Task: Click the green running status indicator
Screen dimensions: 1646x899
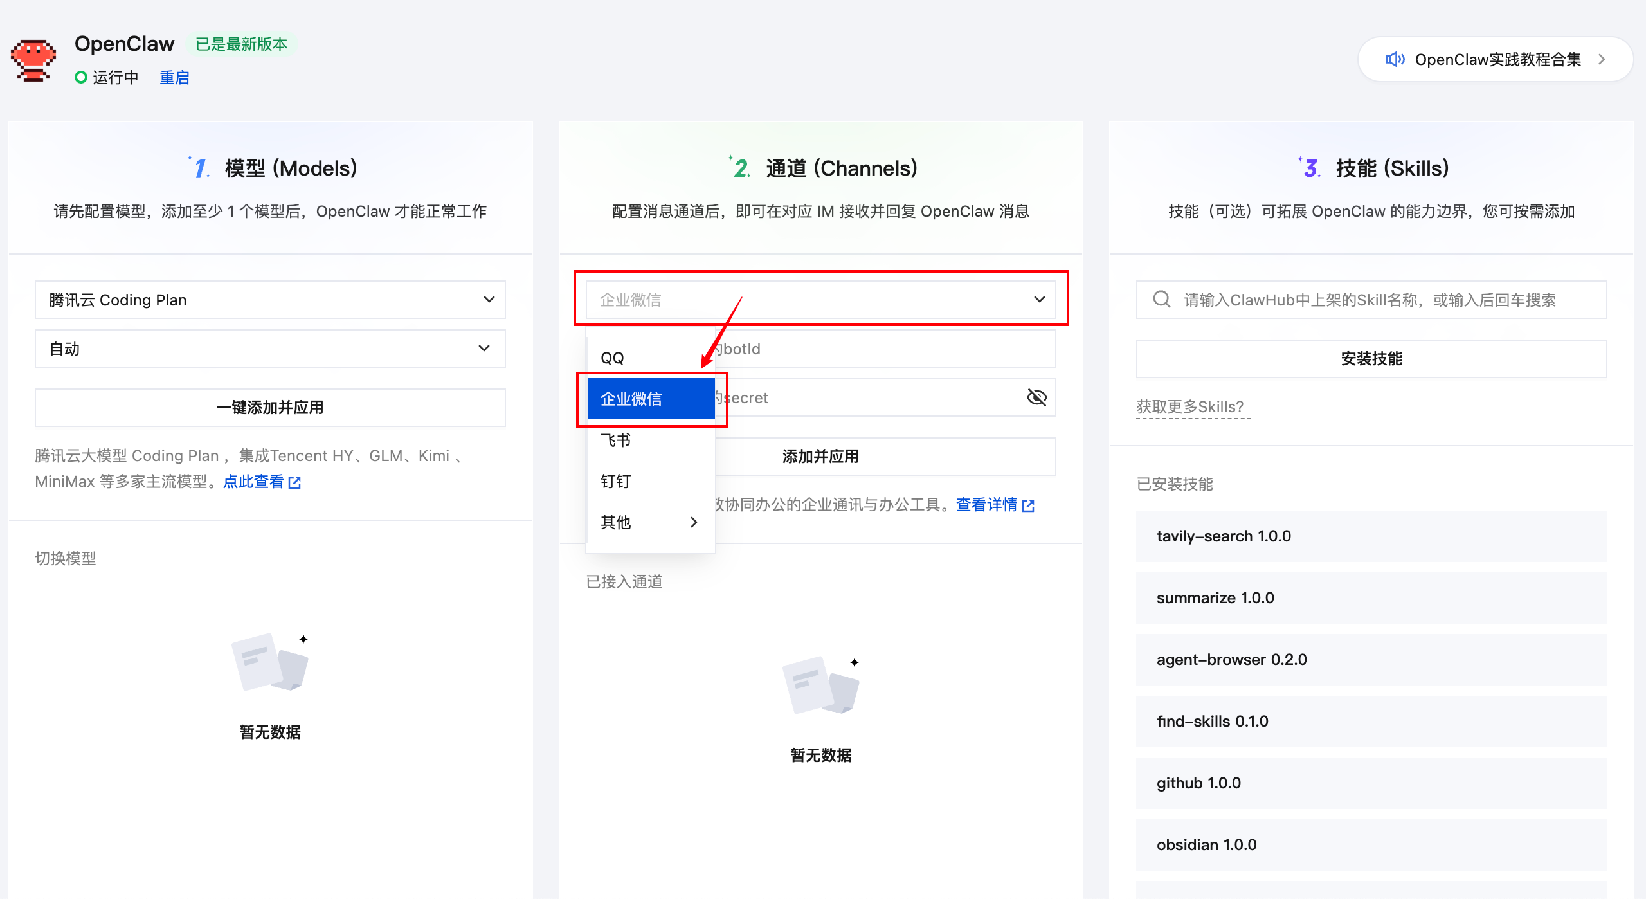Action: click(x=81, y=78)
